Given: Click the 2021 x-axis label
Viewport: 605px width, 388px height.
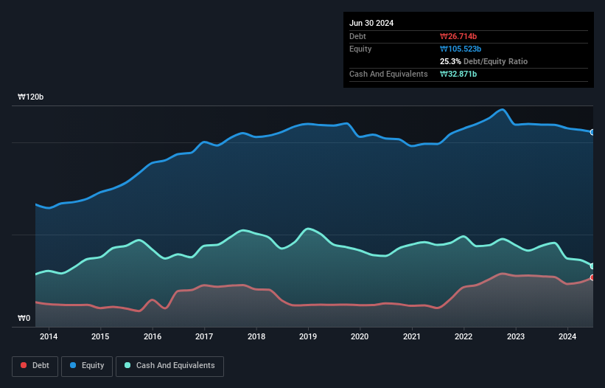Looking at the screenshot, I should 412,336.
